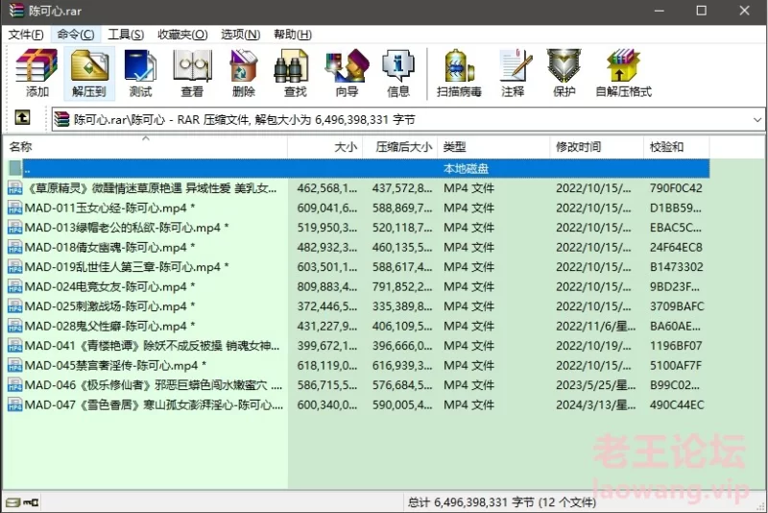Click the 注释 (Comment) toolbar icon
Screen dimensions: 768x513
tap(514, 72)
